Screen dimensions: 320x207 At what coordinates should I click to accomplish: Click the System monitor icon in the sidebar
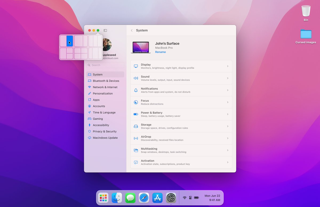coord(90,74)
